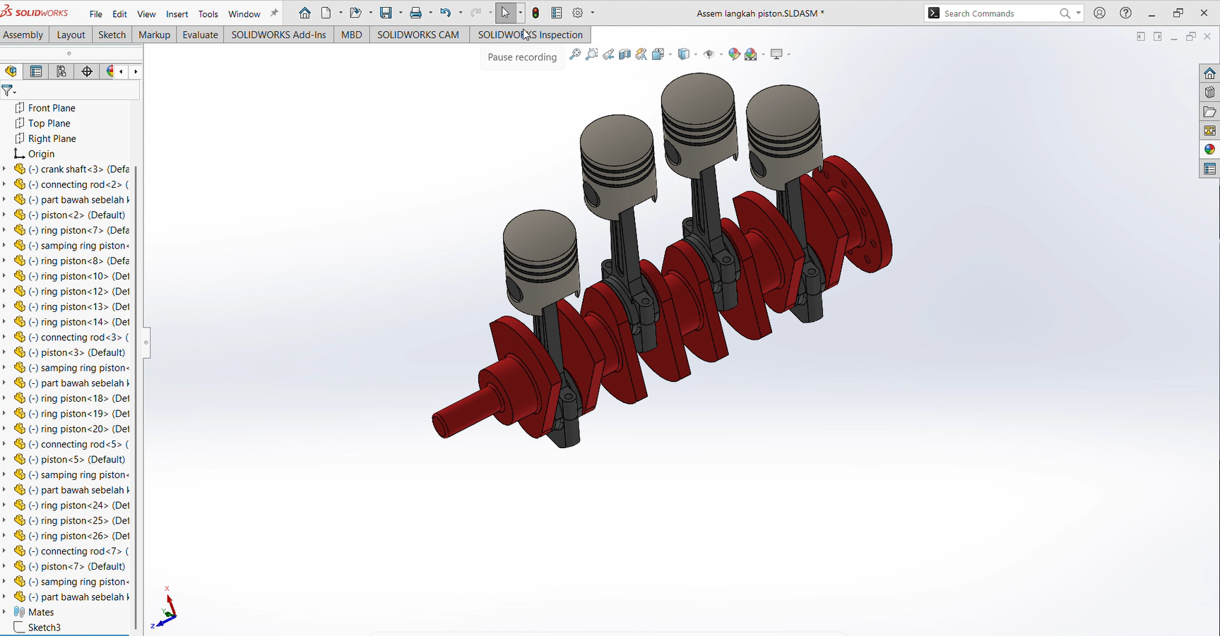Open View Settings monitor icon
This screenshot has width=1220, height=636.
[x=776, y=54]
